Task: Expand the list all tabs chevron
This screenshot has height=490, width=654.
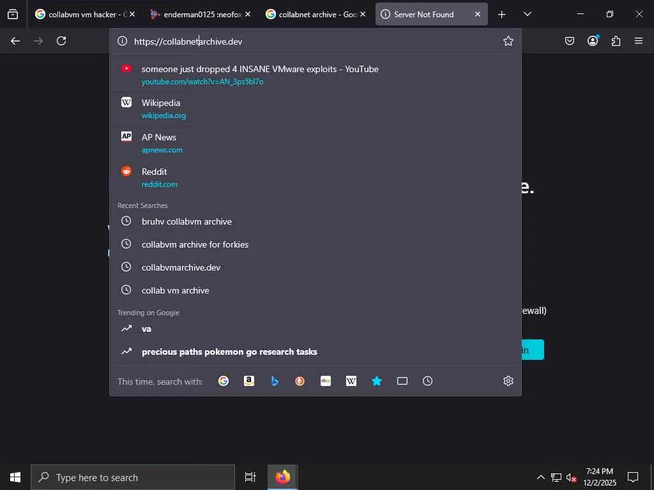Action: (x=527, y=14)
